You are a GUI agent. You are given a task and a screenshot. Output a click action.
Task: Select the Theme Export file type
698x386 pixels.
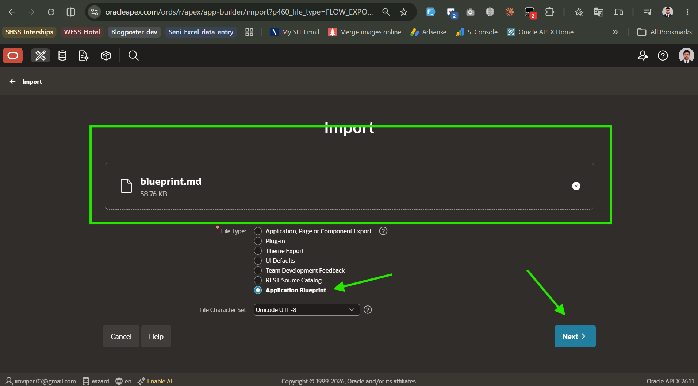pos(258,251)
